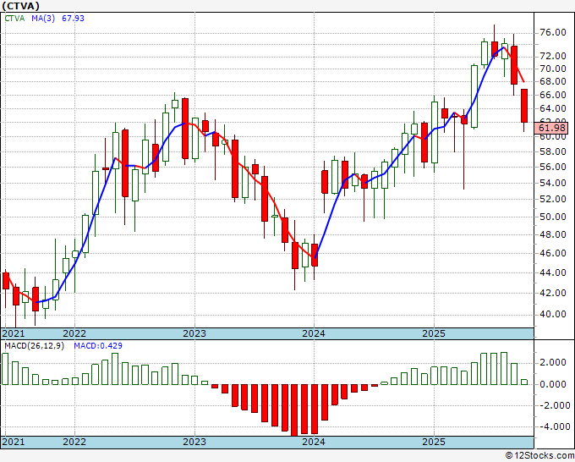This screenshot has height=462, width=575.
Task: Click the moving average value 67.93
Action: pos(73,19)
